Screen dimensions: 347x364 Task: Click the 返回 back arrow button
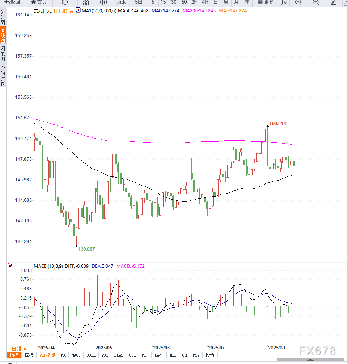click(12, 2)
